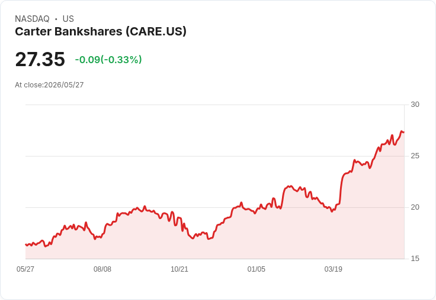Click the 27.35 current price

pos(40,59)
